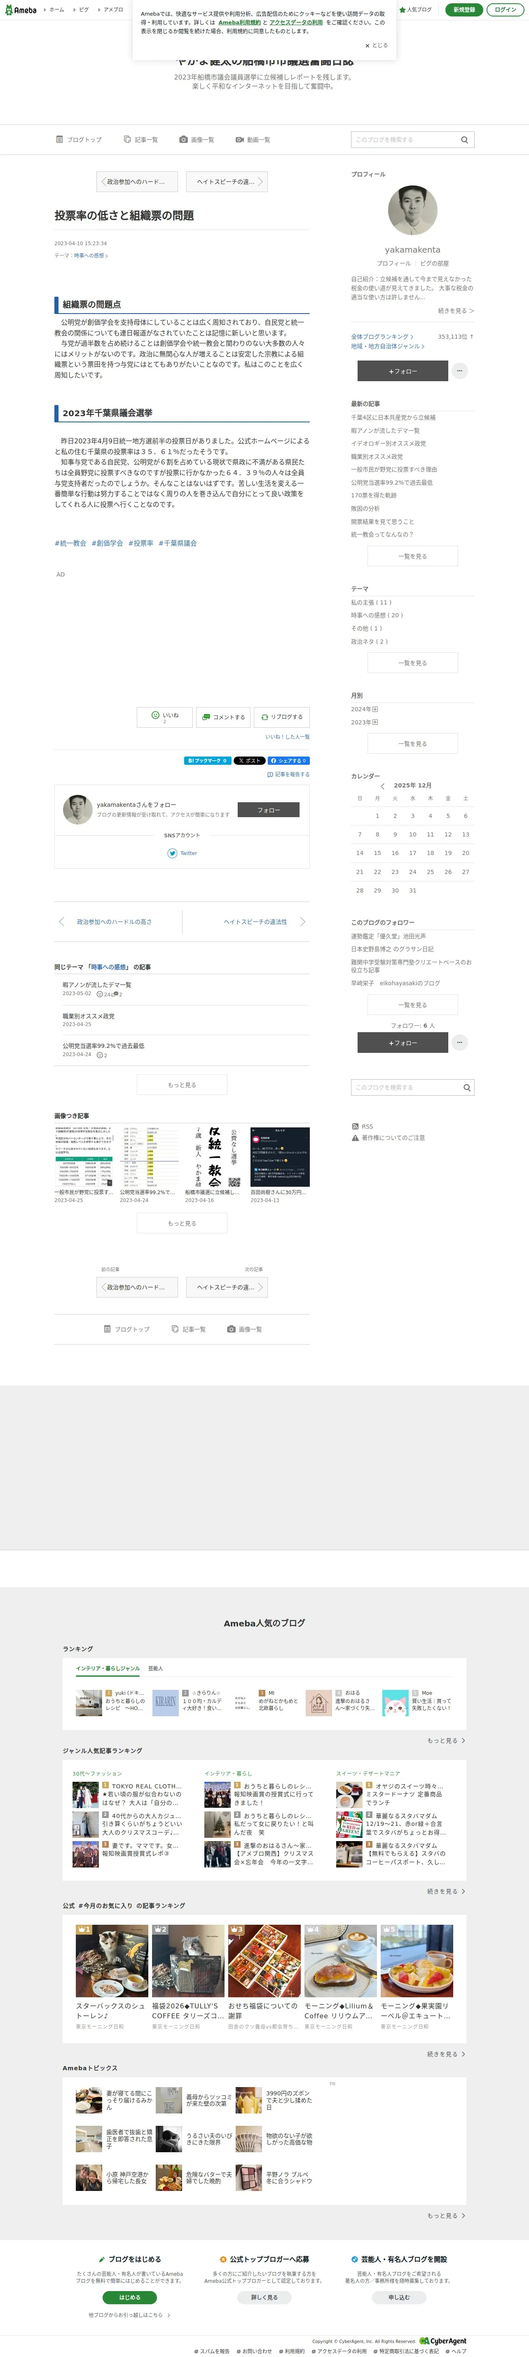Screen dimensions: 529x2357
Task: Open the 人気ブログ header link
Action: (417, 10)
